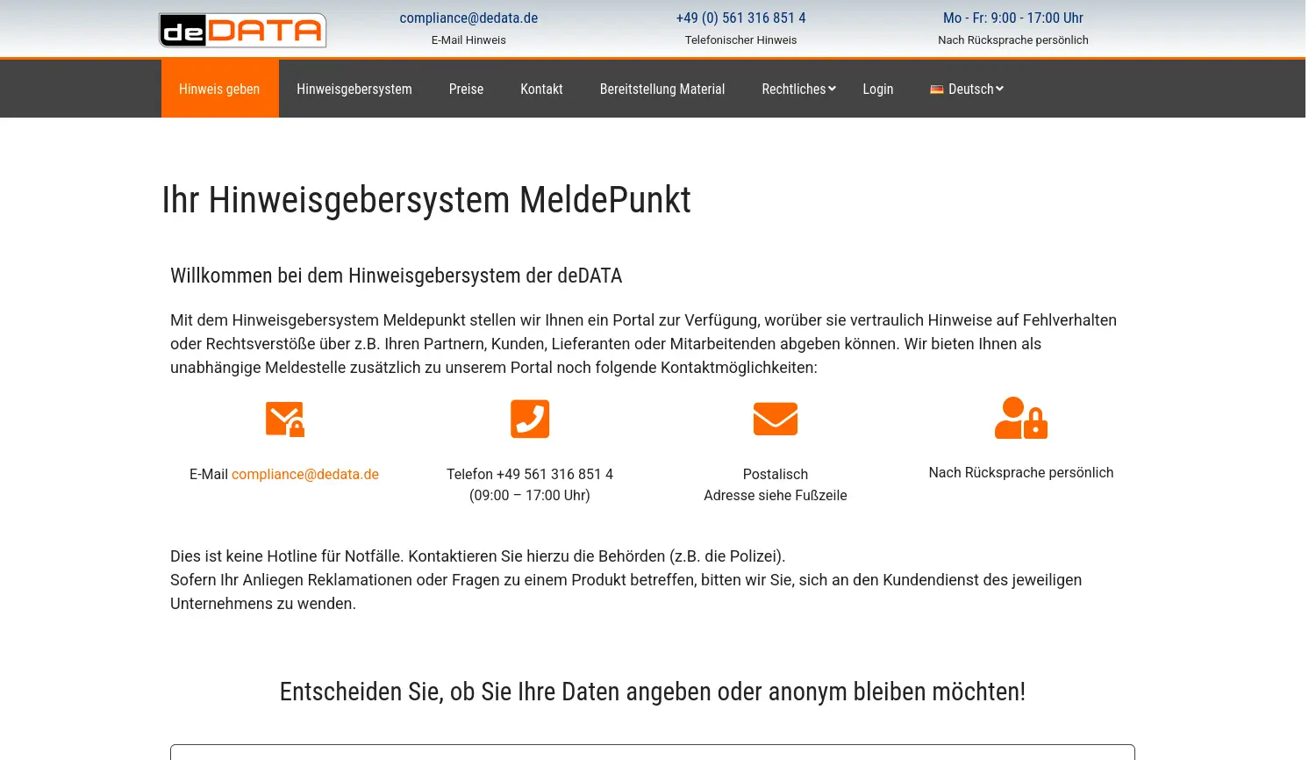Select the Preise menu item

point(466,89)
